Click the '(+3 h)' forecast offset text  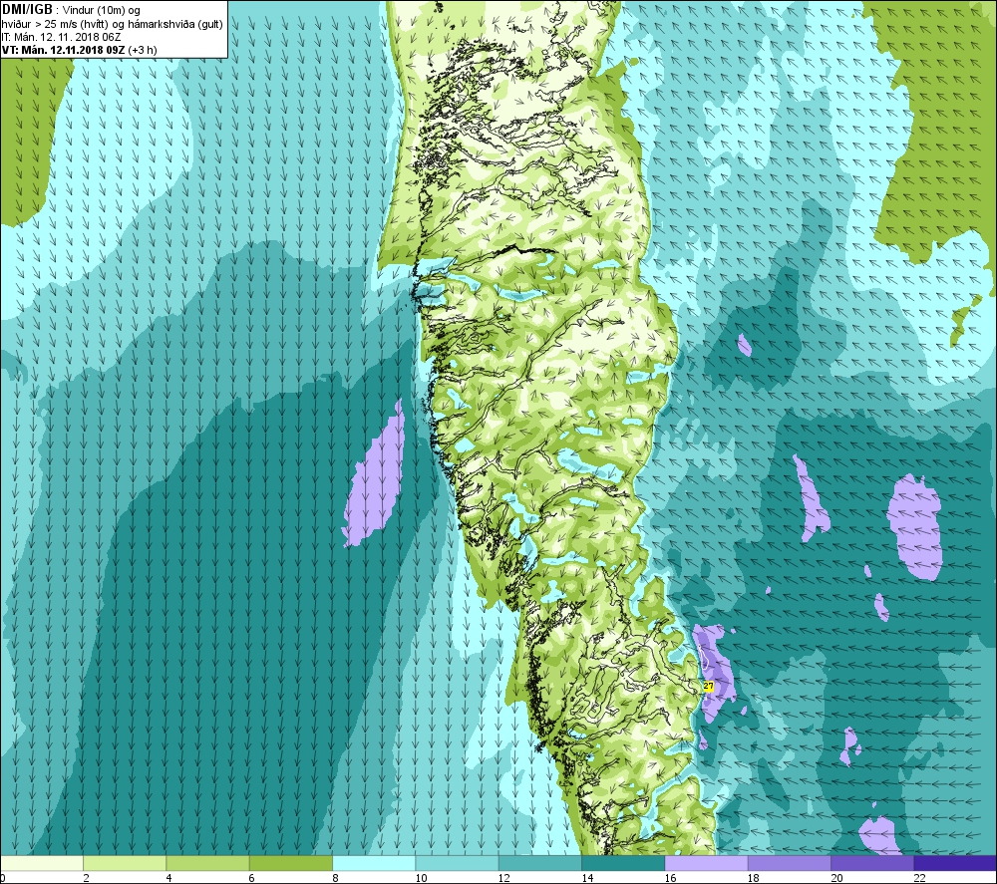[x=143, y=50]
